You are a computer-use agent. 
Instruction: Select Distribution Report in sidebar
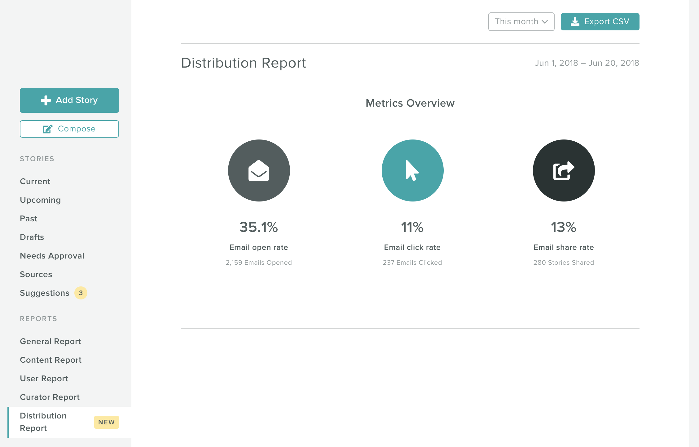[x=69, y=422]
